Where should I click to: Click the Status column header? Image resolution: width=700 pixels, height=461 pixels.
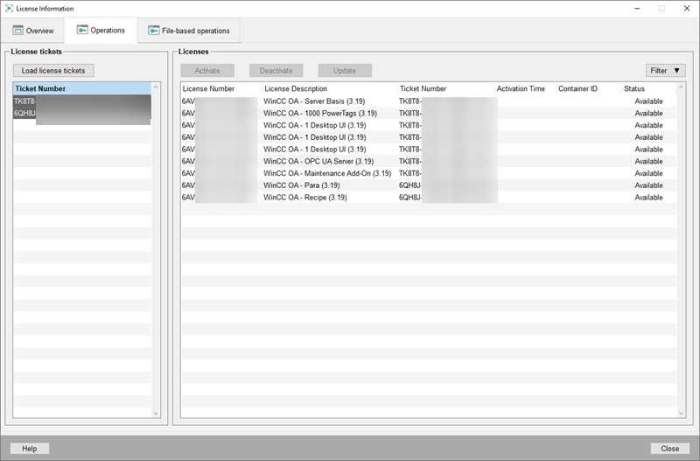(x=649, y=88)
